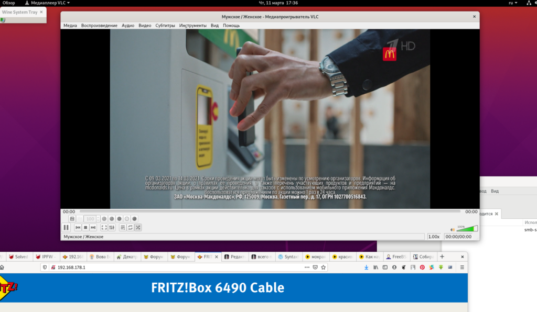Click teletext page number stepper arrows
The width and height of the screenshot is (537, 312).
[98, 219]
